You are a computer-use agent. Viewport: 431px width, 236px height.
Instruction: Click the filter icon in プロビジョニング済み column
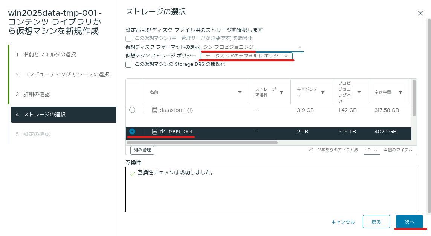pos(359,93)
